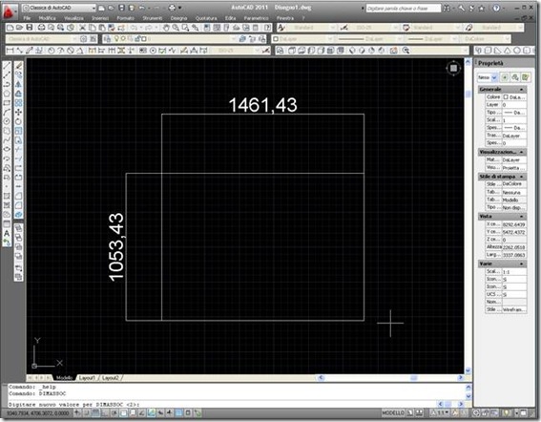This screenshot has height=422, width=541.
Task: Toggle Grid display in status bar
Action: point(95,412)
